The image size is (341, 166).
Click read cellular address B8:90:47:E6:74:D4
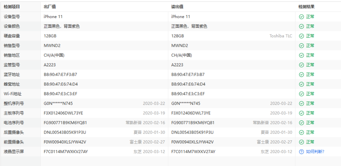[x=188, y=84]
